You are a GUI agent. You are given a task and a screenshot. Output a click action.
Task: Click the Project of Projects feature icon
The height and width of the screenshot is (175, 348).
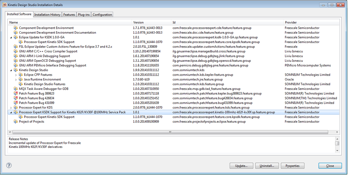(16, 122)
